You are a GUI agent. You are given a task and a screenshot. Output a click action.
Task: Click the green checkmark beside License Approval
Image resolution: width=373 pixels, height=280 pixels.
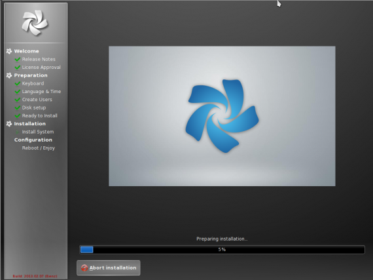[x=18, y=67]
